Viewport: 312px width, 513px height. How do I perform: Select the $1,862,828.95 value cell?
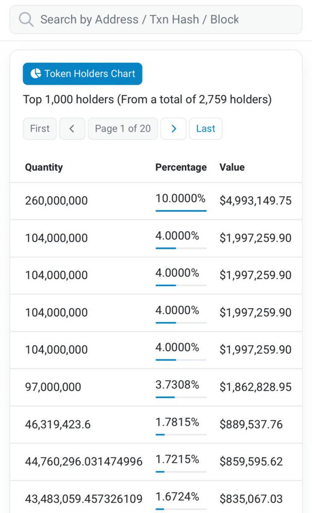click(x=256, y=387)
